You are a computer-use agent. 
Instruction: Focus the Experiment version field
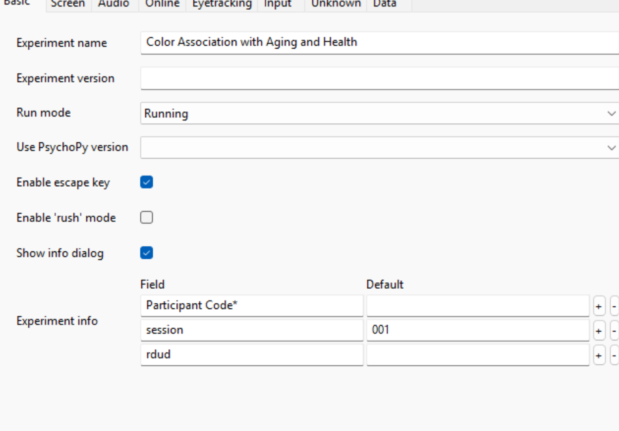coord(379,79)
